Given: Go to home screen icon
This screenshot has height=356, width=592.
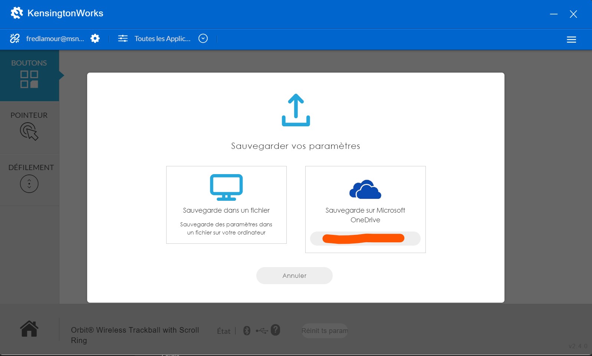Looking at the screenshot, I should [29, 329].
